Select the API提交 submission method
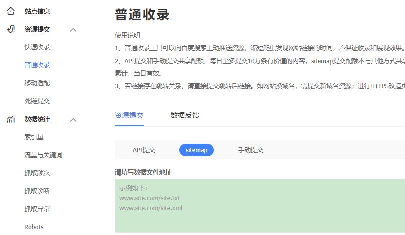This screenshot has height=235, width=405. tap(144, 150)
